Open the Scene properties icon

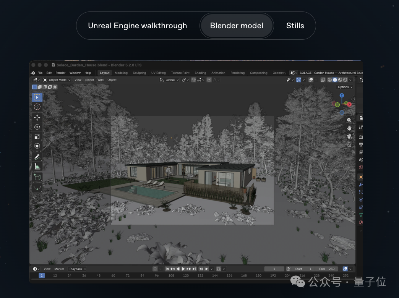coord(361,160)
